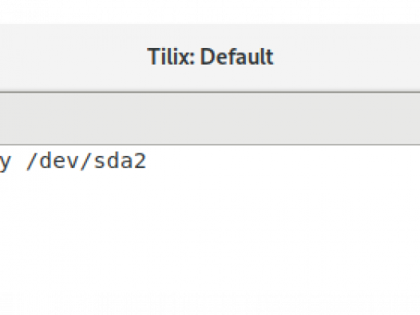Click the word "Default" in the title
This screenshot has width=420, height=315.
(x=237, y=56)
